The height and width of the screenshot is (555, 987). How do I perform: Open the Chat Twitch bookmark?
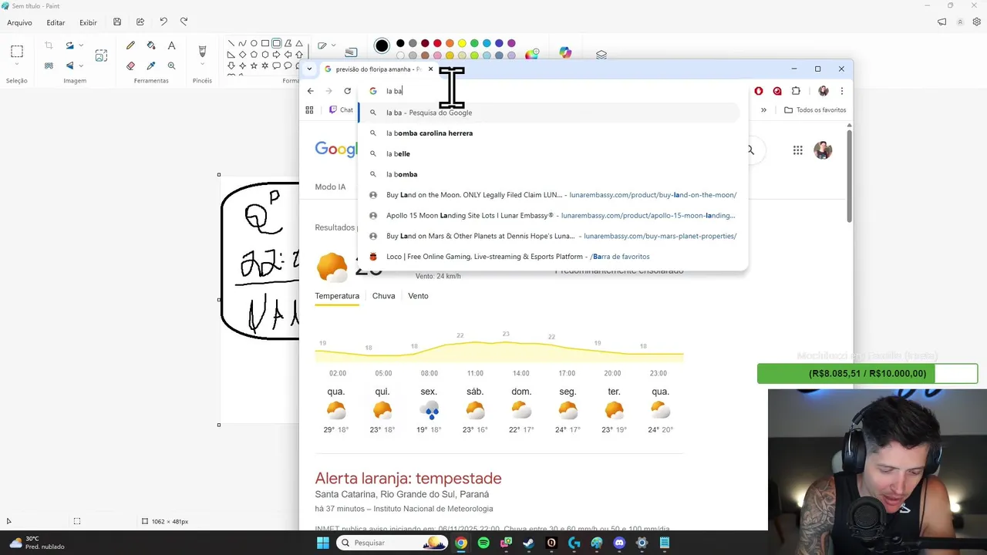(x=341, y=110)
